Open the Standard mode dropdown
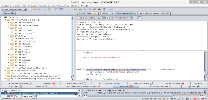The width and height of the screenshot is (208, 100). (14, 9)
